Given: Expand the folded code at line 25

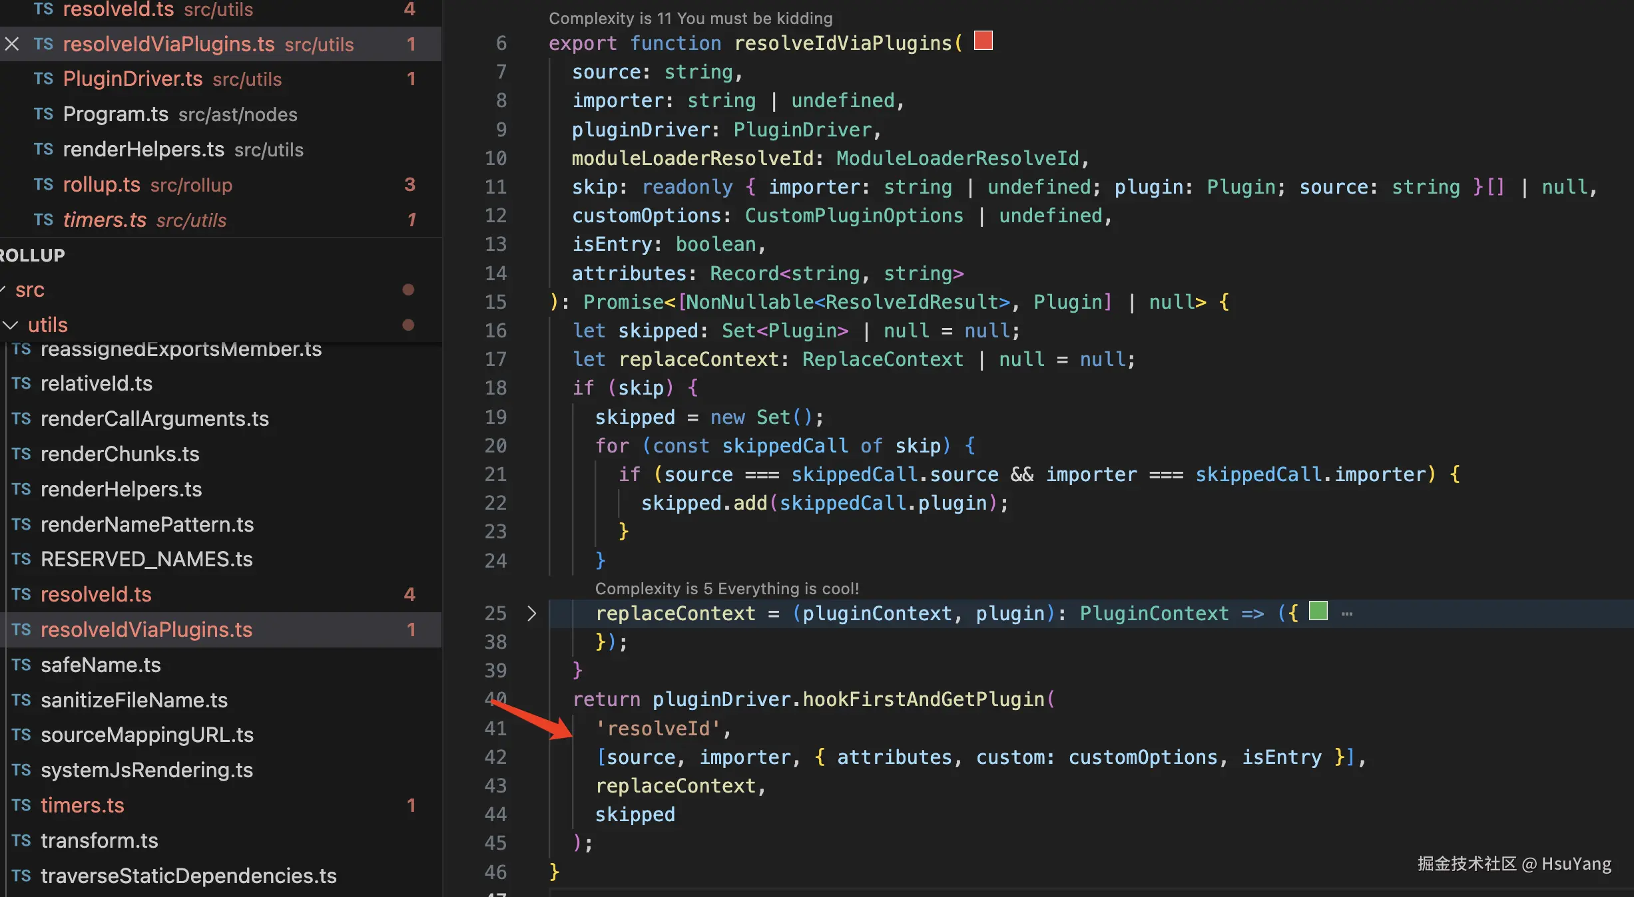Looking at the screenshot, I should click(x=531, y=614).
